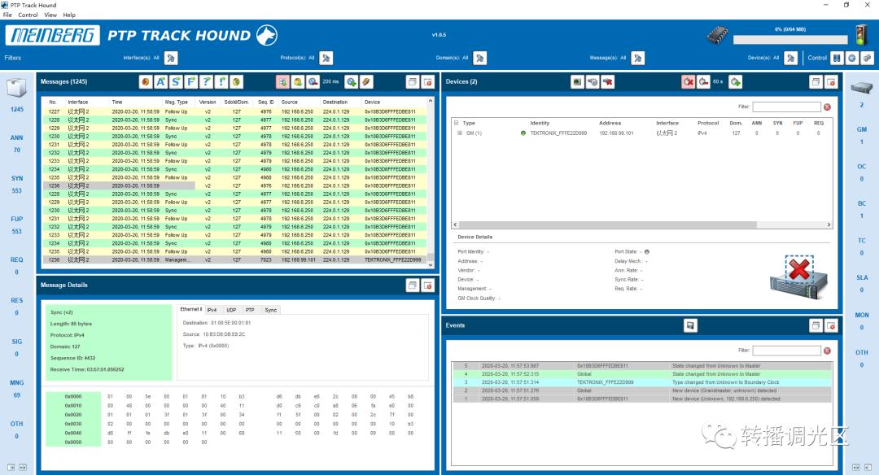
Task: Click the Events filter text field
Action: (x=786, y=351)
